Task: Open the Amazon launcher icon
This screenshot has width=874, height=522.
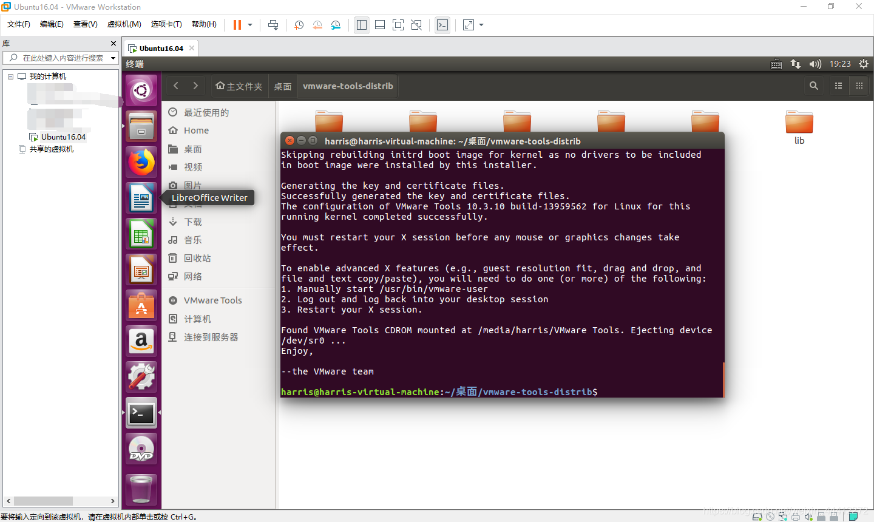Action: pos(141,342)
